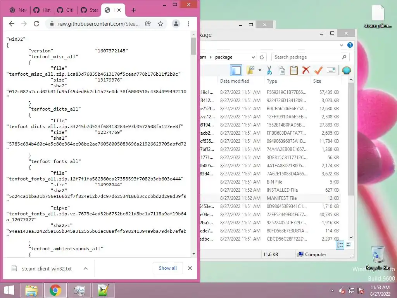397x298 pixels.
Task: Click the raw.githubusercontent.com address bar
Action: coord(99,24)
